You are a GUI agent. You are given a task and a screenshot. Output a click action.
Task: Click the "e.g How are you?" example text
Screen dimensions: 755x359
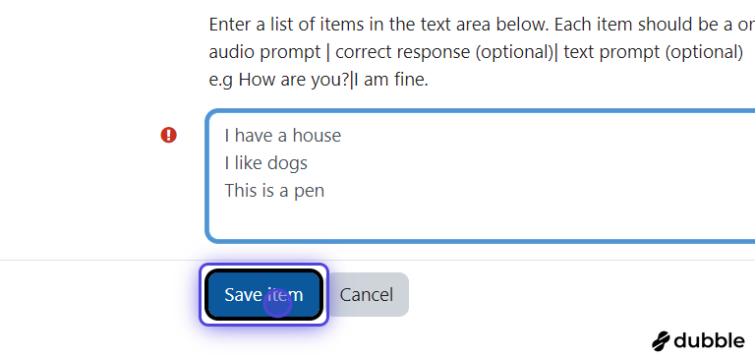click(x=279, y=80)
